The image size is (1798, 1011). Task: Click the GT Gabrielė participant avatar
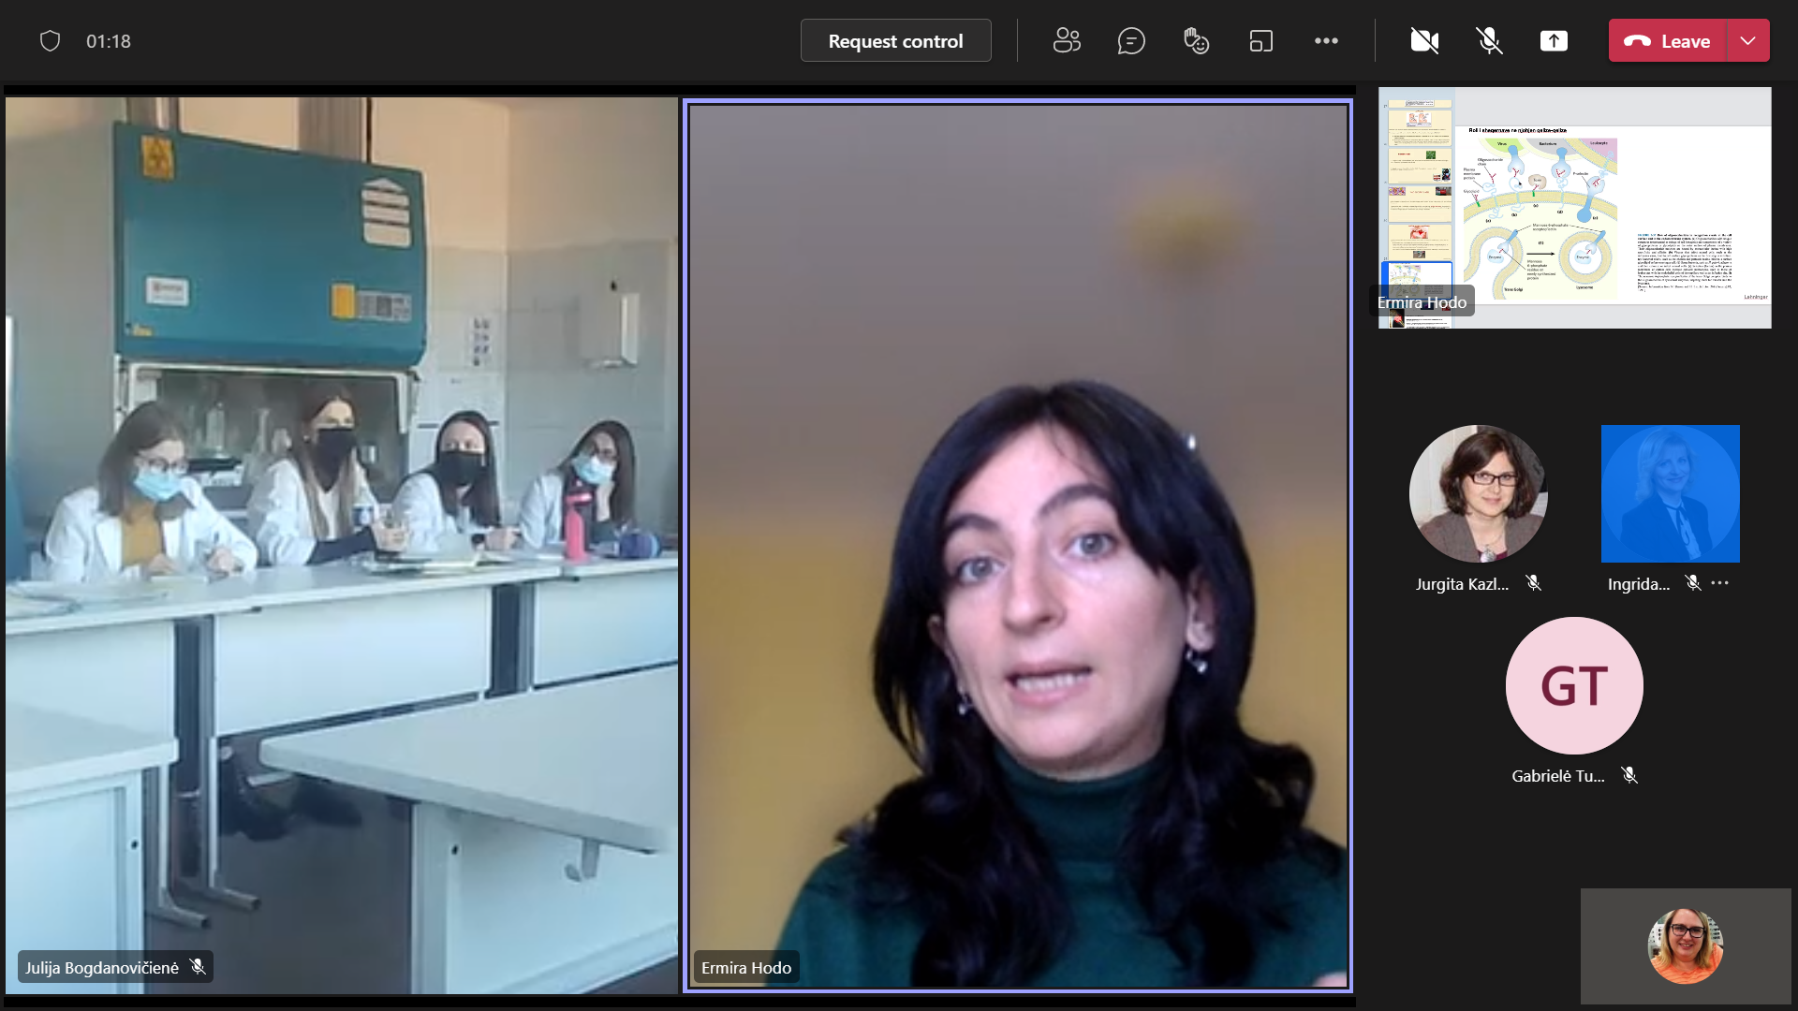(x=1574, y=685)
